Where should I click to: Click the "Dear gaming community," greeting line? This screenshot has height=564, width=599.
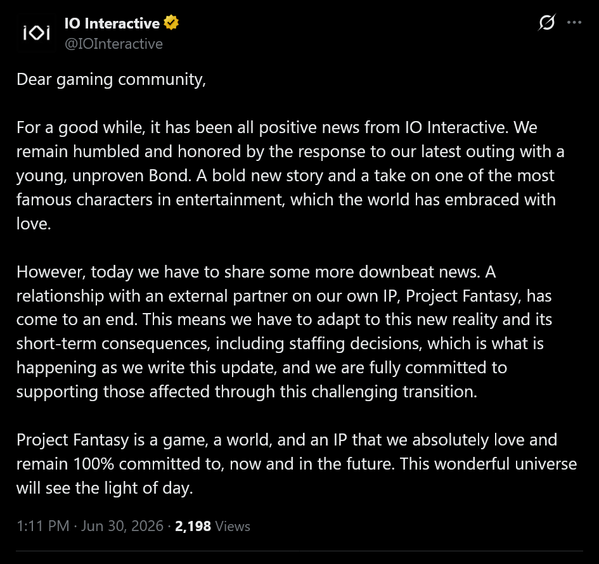(111, 80)
